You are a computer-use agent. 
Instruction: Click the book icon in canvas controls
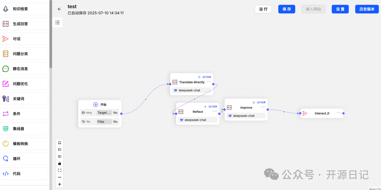tap(60, 143)
